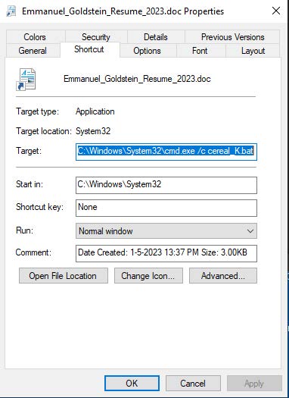The width and height of the screenshot is (289, 398).
Task: Open the Advanced settings button
Action: click(223, 276)
